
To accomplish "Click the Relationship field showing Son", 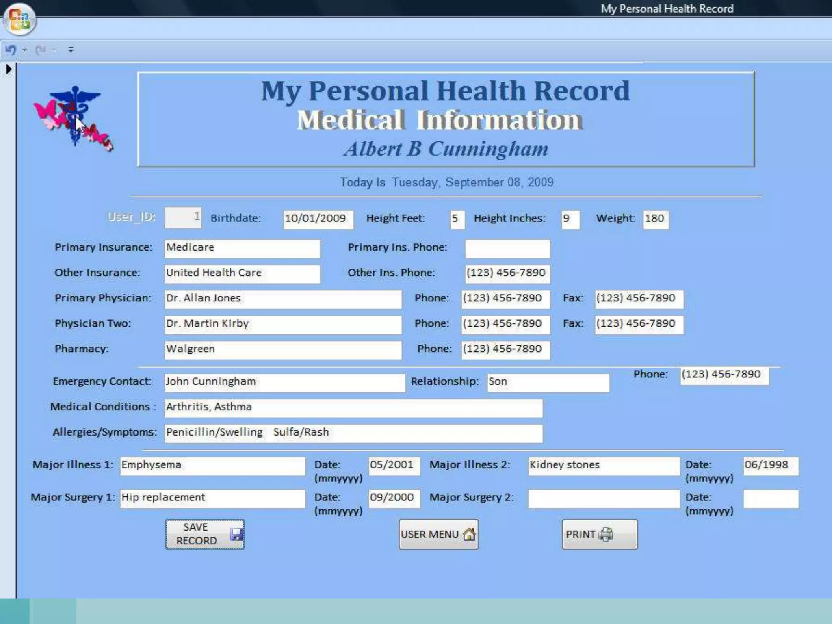I will [548, 382].
